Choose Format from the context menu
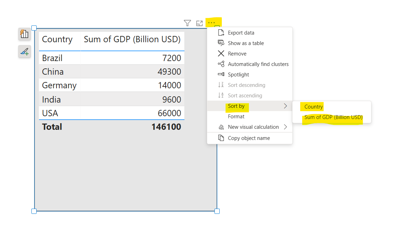The width and height of the screenshot is (393, 231). (236, 116)
